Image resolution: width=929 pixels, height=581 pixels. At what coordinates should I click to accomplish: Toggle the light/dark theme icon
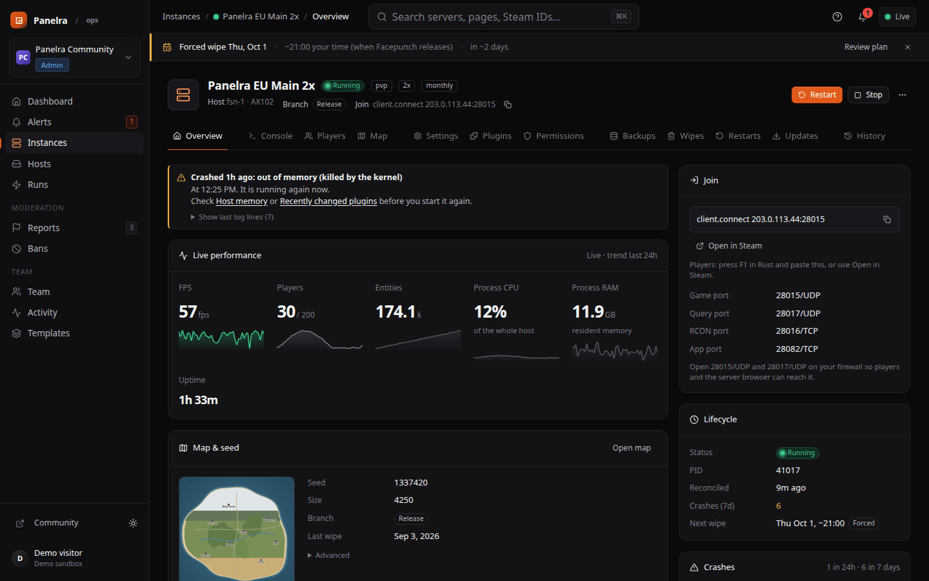tap(133, 523)
